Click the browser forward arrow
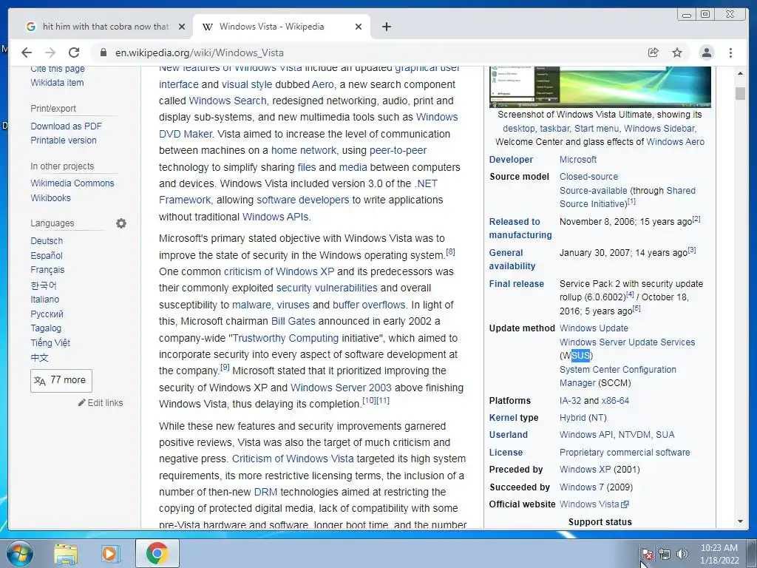Image resolution: width=757 pixels, height=568 pixels. (50, 53)
